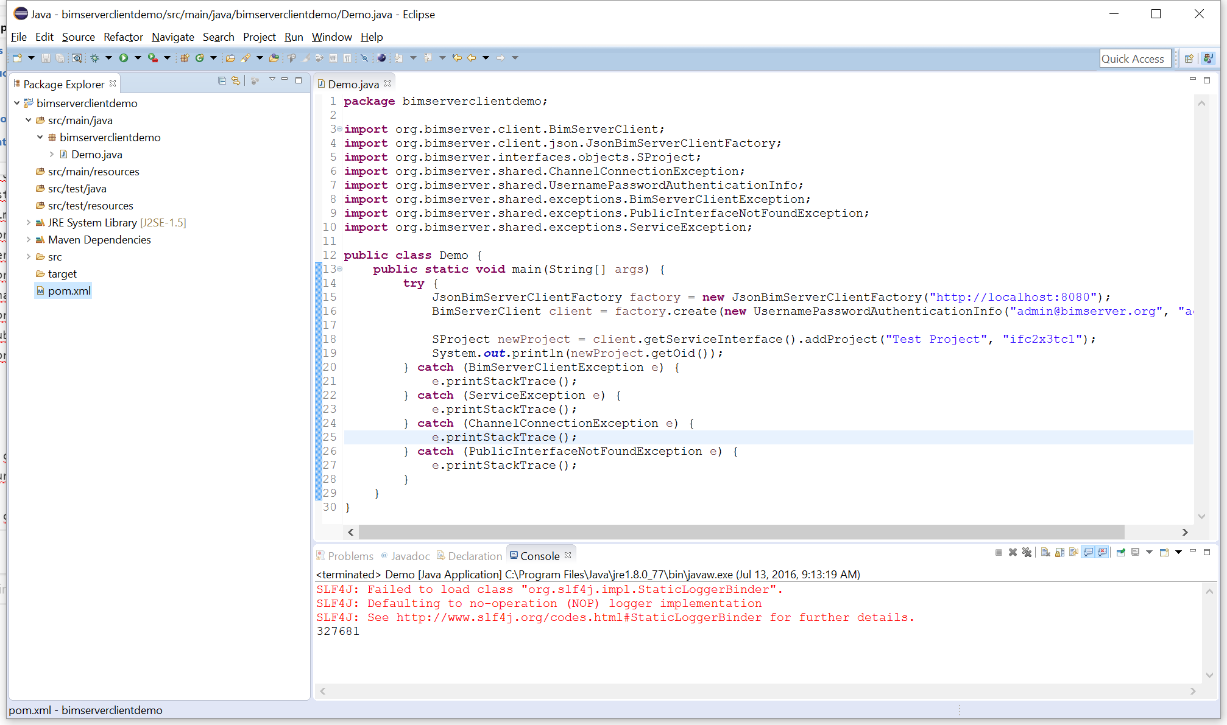Viewport: 1227px width, 725px height.
Task: Click the Save icon in toolbar
Action: pyautogui.click(x=46, y=58)
